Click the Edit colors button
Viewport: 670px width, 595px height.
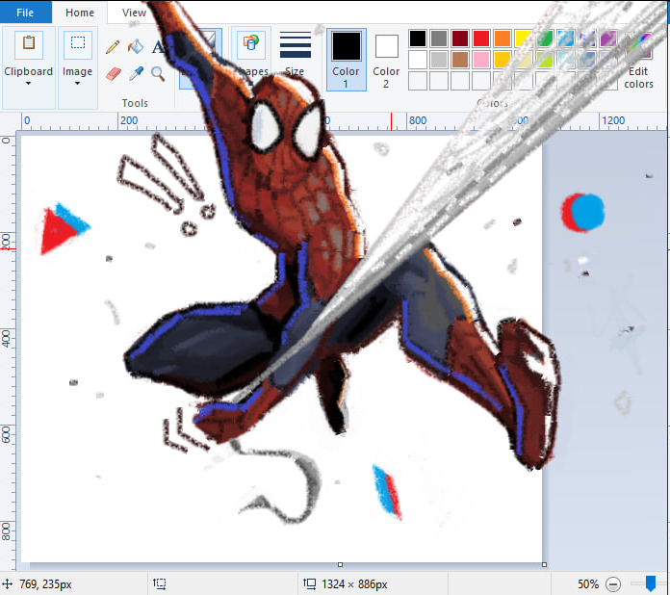click(638, 59)
